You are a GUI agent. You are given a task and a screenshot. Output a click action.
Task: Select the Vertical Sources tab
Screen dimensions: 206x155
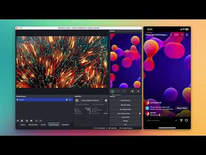point(54,124)
